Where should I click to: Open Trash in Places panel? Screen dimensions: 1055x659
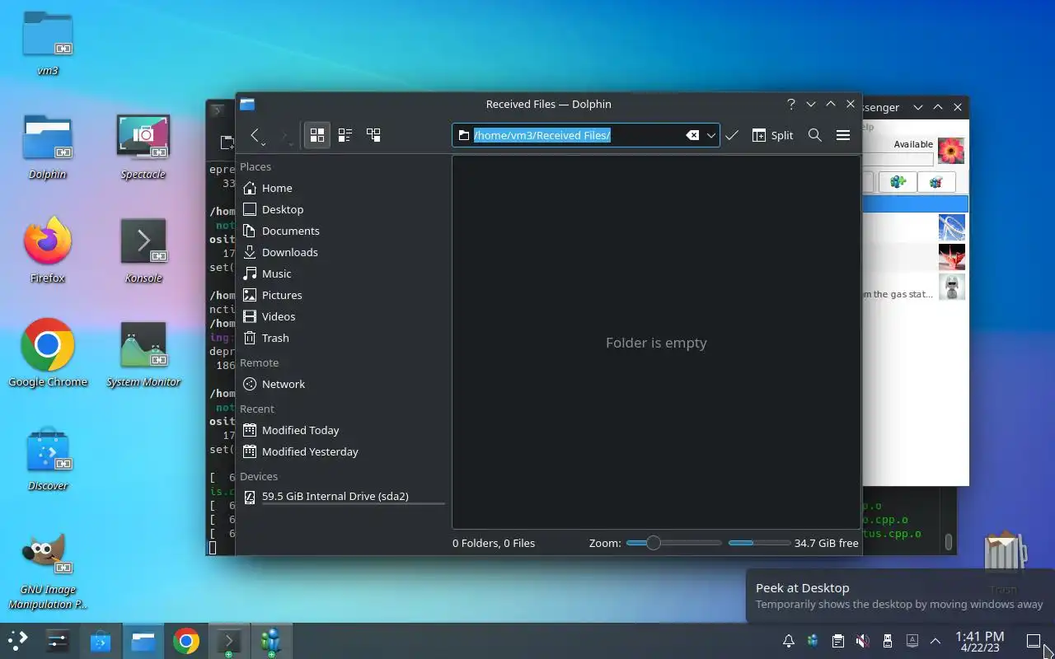[x=343, y=338]
